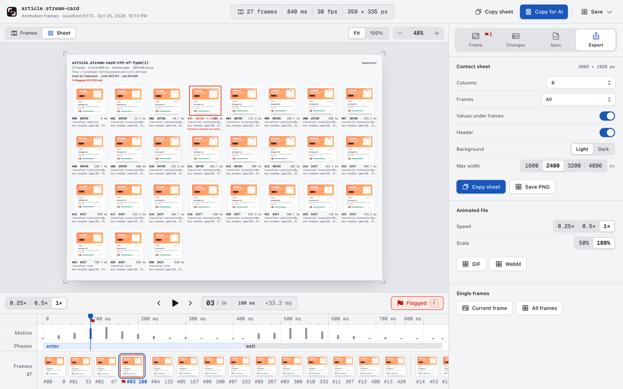Click the zoom in plus icon
Viewport: 623px width, 389px height.
(437, 33)
